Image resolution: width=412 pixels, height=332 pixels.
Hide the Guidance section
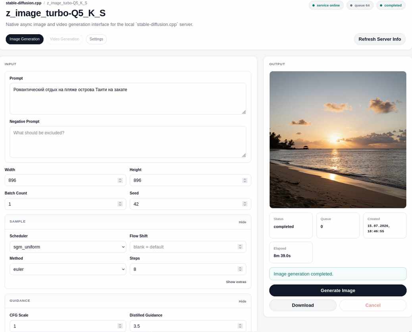[x=242, y=301]
